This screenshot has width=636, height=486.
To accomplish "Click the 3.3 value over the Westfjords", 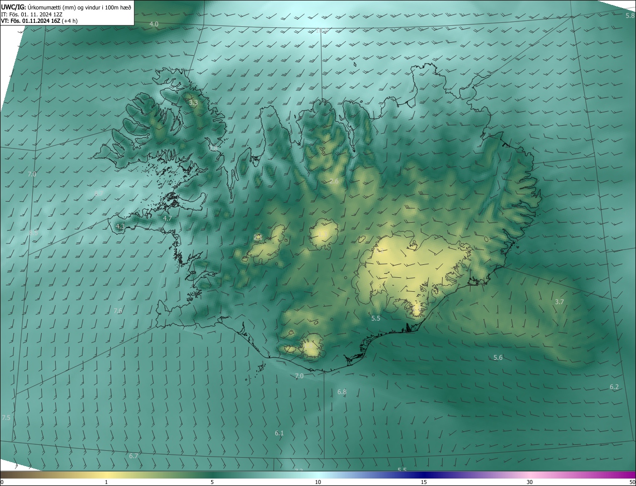I will tap(193, 103).
